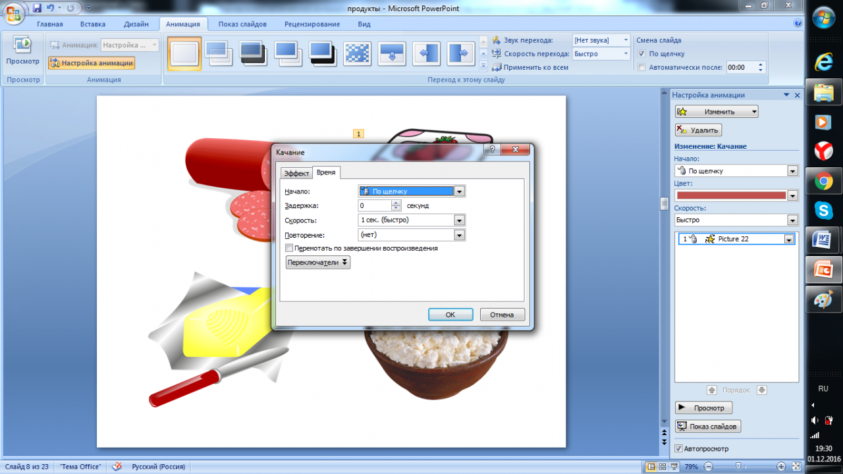Zoom in with the plus button
This screenshot has height=474, width=843.
click(x=780, y=467)
